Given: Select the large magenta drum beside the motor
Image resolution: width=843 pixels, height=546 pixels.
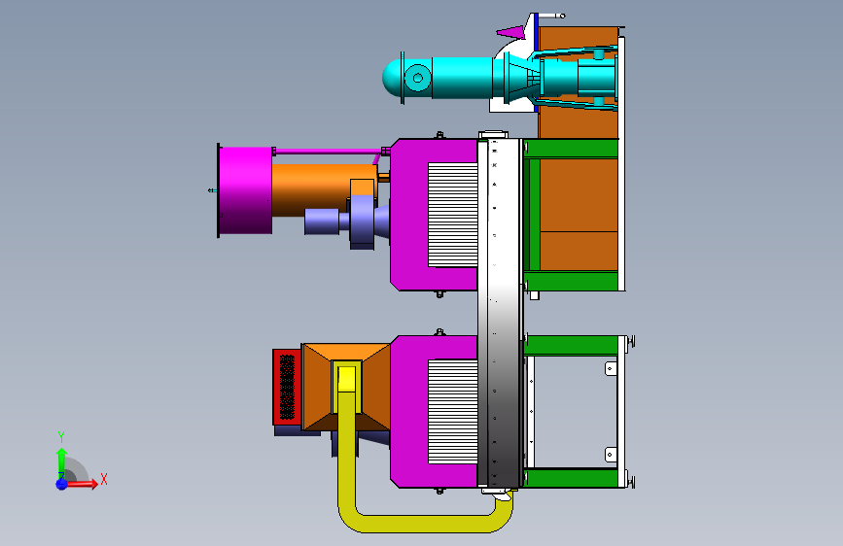Looking at the screenshot, I should pyautogui.click(x=245, y=190).
